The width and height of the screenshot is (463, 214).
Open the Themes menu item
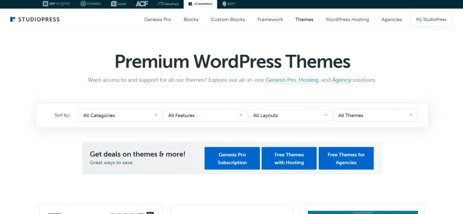pos(304,19)
